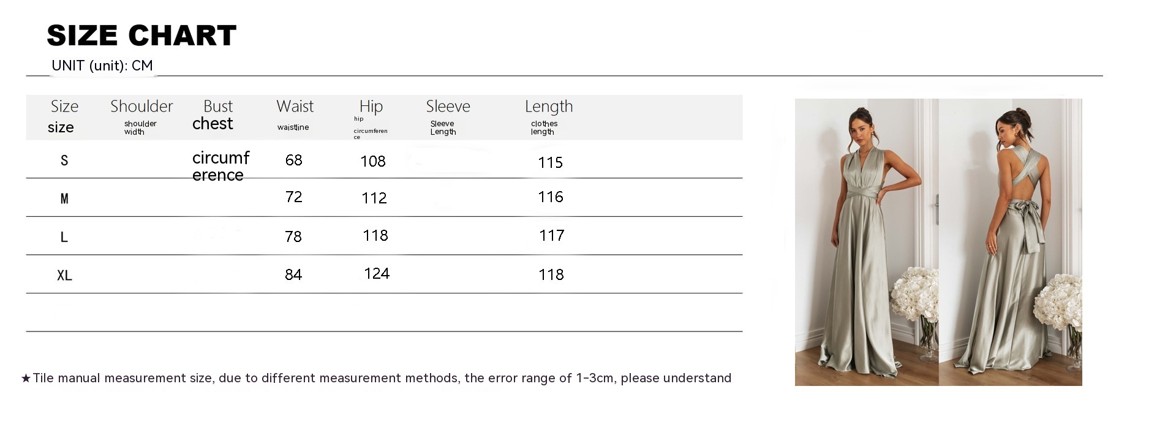Image resolution: width=1176 pixels, height=427 pixels.
Task: Open the front view dress photo
Action: pos(867,242)
